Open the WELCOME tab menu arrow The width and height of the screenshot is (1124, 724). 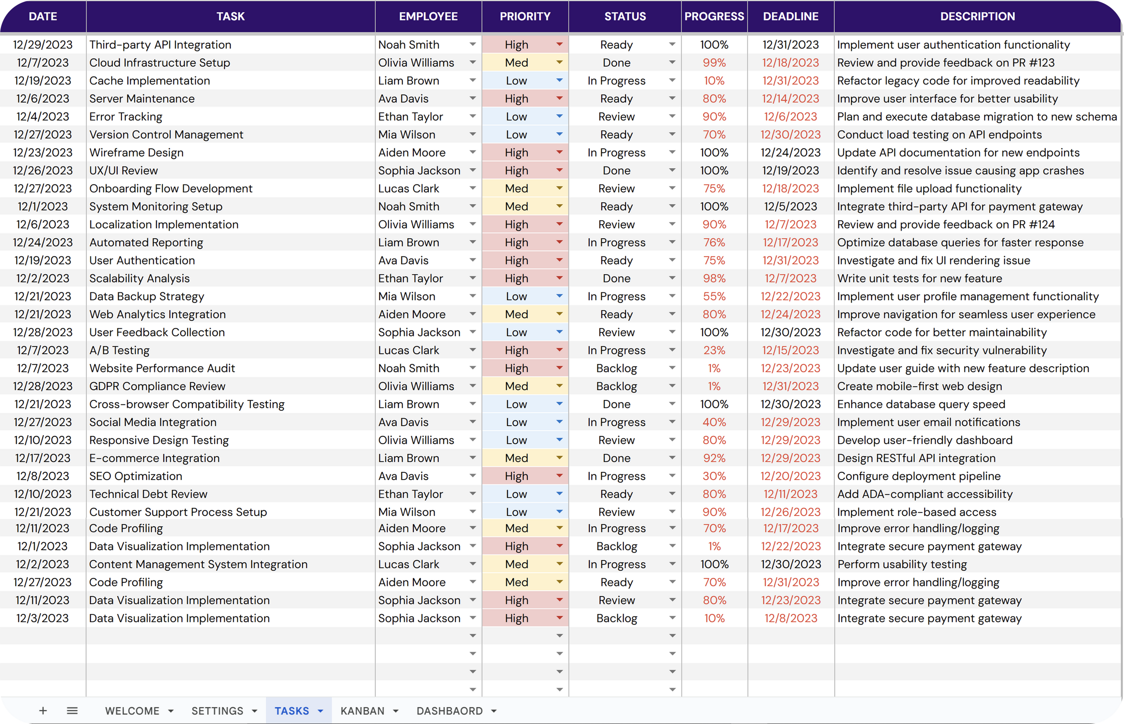(x=171, y=711)
